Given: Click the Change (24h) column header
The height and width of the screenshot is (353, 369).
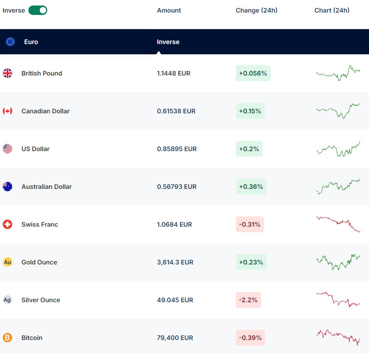Looking at the screenshot, I should click(x=256, y=11).
